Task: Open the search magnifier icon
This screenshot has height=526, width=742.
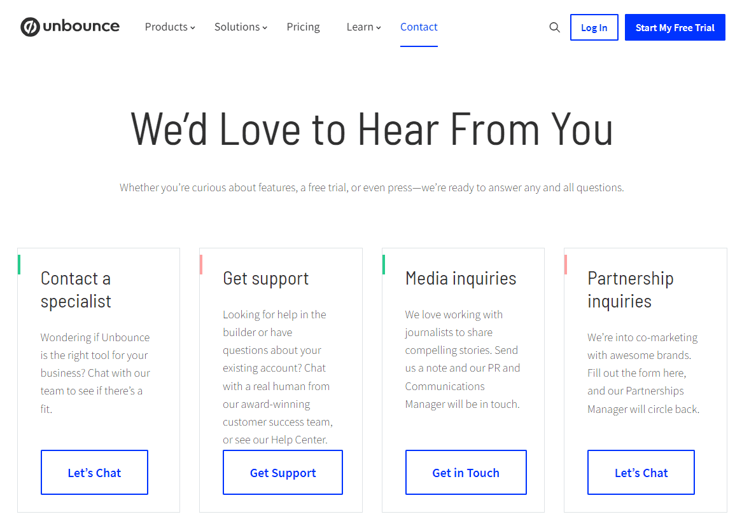Action: click(x=554, y=27)
